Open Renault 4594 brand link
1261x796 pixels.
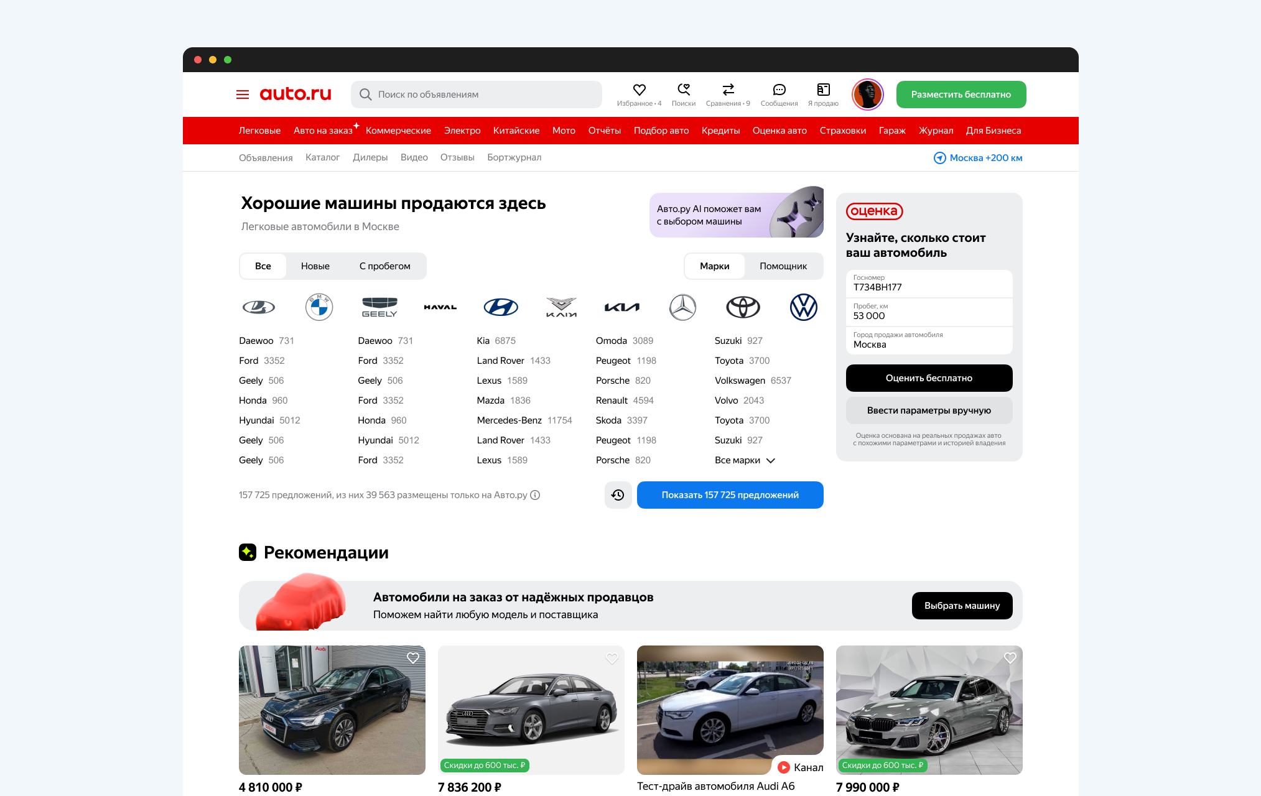coord(625,400)
